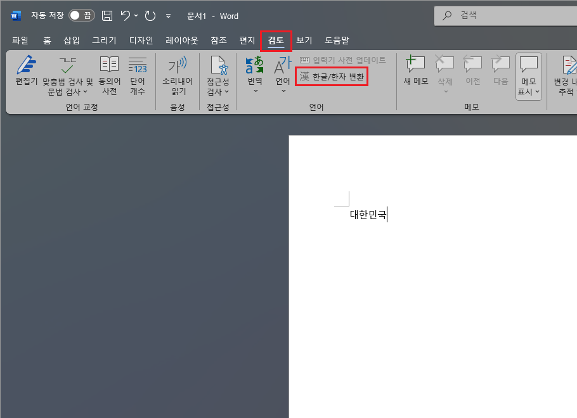577x418 pixels.
Task: Select the 편집기 (Editor) tool
Action: [26, 74]
